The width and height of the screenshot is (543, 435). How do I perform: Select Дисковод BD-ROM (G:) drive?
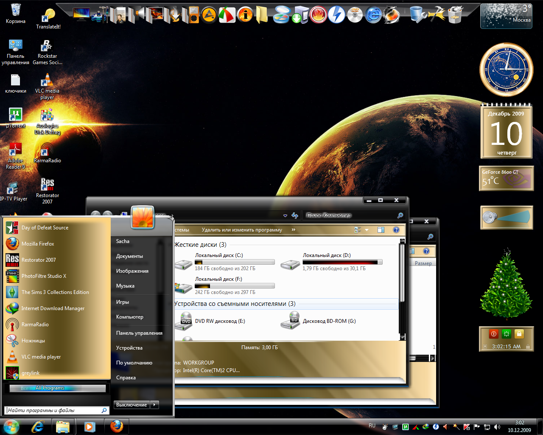pyautogui.click(x=319, y=321)
